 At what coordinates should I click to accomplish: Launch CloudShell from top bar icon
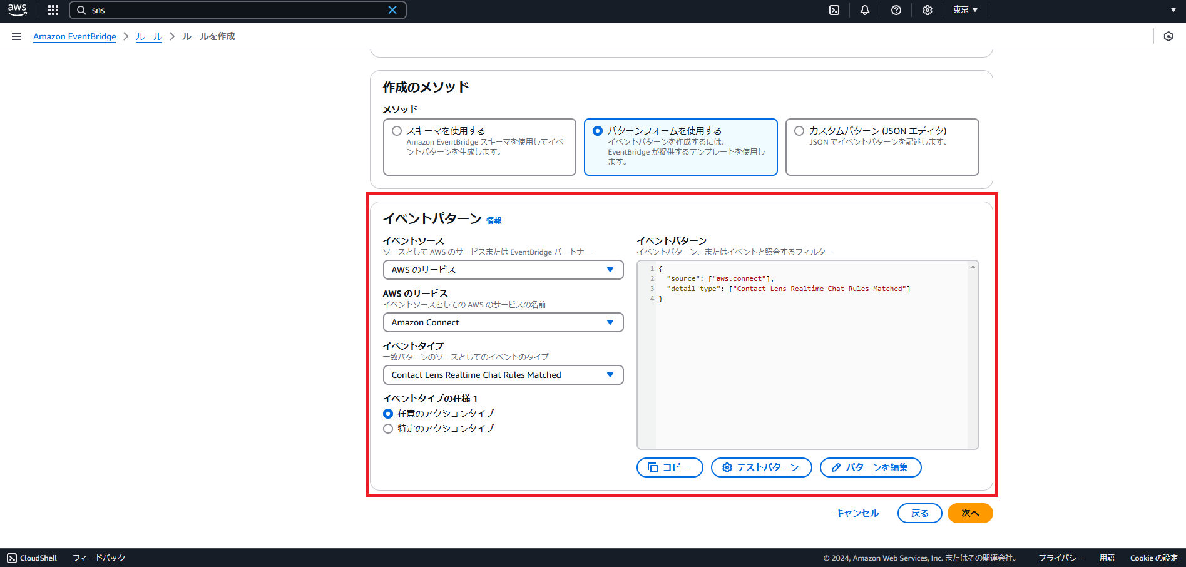[x=834, y=10]
